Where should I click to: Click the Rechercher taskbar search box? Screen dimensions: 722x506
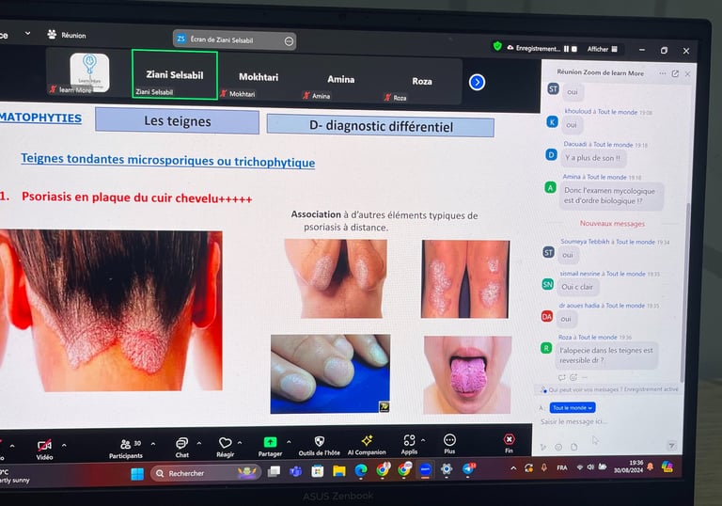(x=205, y=473)
